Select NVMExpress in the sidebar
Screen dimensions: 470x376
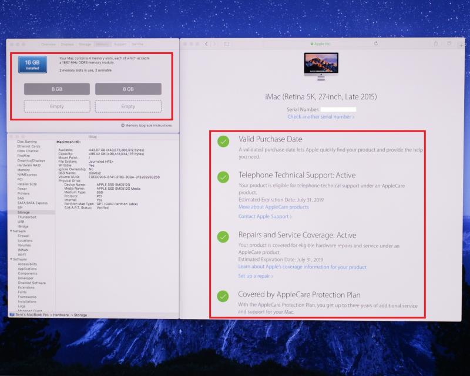27,174
